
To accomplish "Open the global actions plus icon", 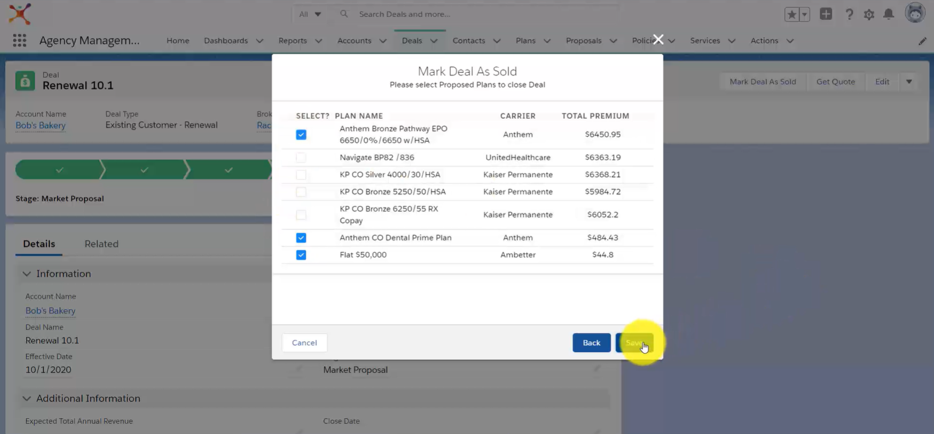I will pyautogui.click(x=826, y=14).
